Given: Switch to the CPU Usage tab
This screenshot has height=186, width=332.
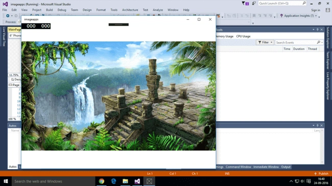Looking at the screenshot, I should (x=243, y=36).
